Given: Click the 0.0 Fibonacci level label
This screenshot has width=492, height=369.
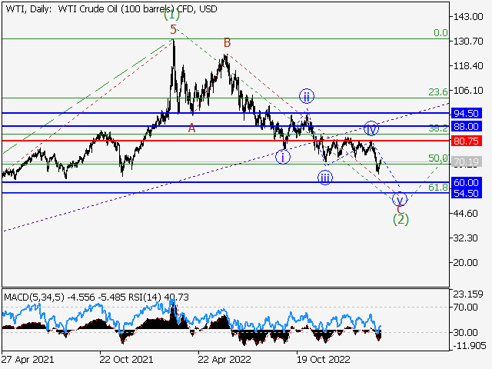Looking at the screenshot, I should (x=440, y=32).
